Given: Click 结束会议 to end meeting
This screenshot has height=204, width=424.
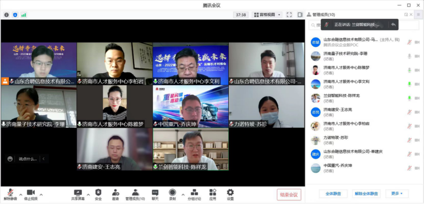Looking at the screenshot, I should (x=289, y=194).
